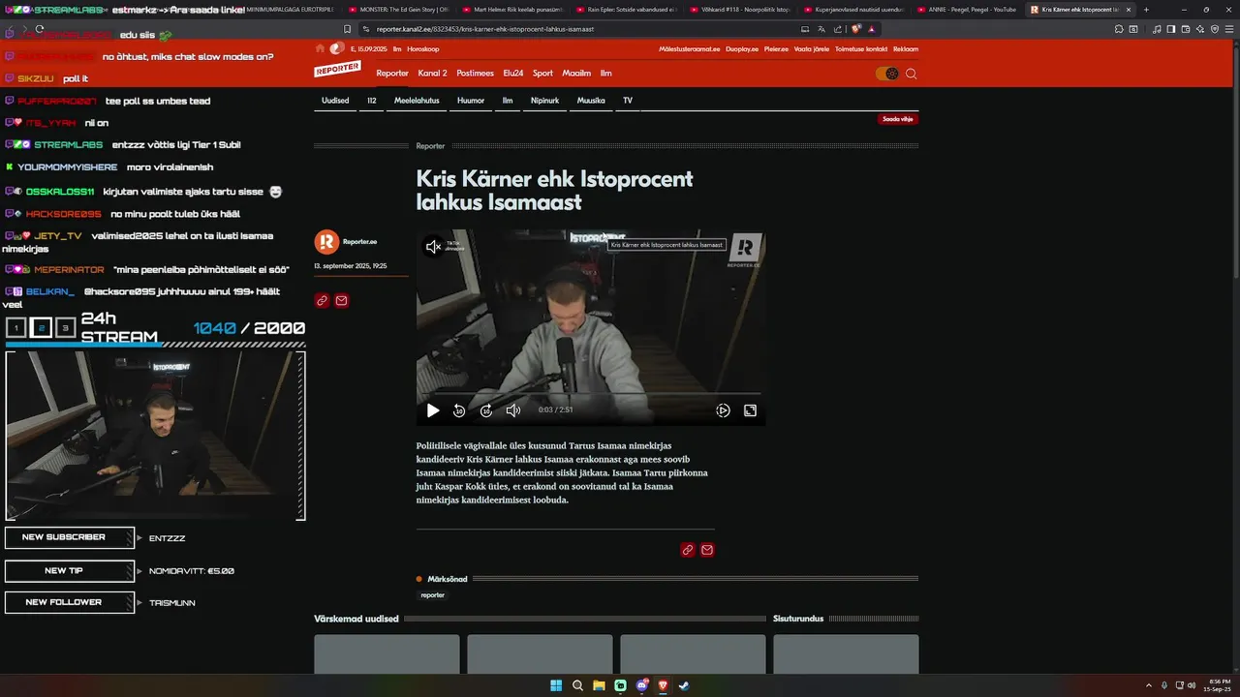Image resolution: width=1240 pixels, height=697 pixels.
Task: Click video volume speaker in control bar
Action: (x=513, y=410)
